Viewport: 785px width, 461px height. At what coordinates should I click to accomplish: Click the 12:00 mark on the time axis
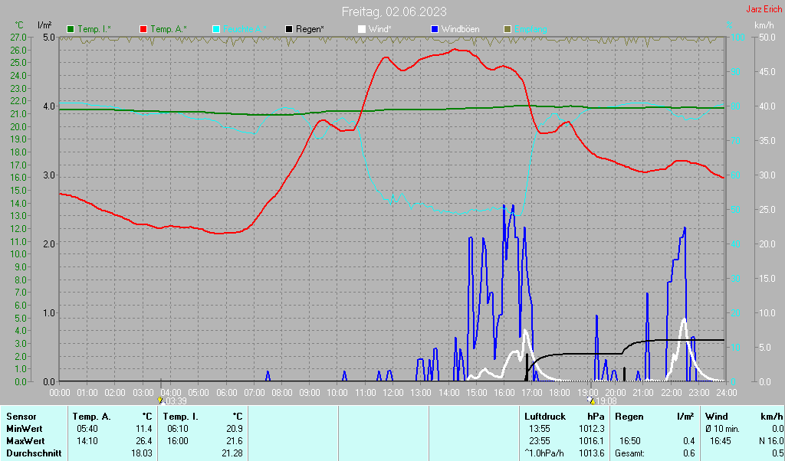(x=393, y=392)
